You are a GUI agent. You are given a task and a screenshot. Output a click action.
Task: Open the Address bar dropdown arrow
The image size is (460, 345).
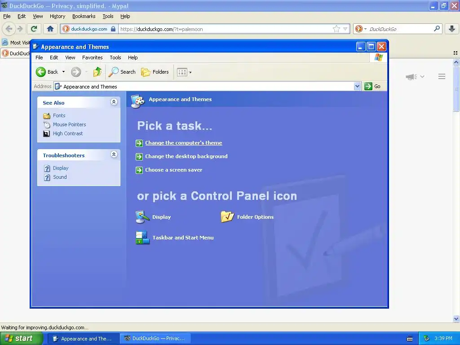[357, 86]
